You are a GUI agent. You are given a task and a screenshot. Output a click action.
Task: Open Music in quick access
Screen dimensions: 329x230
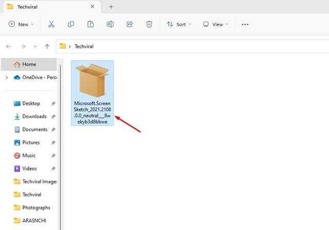point(25,156)
